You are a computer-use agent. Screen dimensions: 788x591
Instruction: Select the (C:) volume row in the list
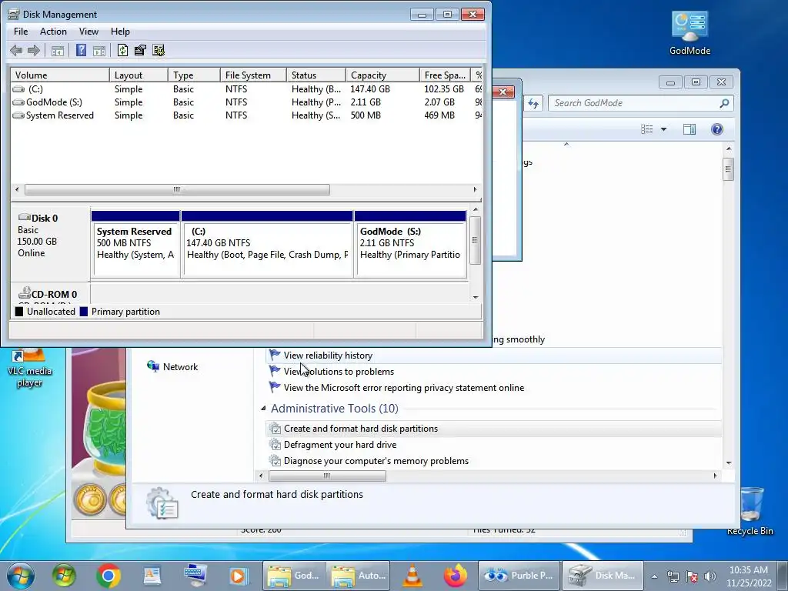[246, 89]
